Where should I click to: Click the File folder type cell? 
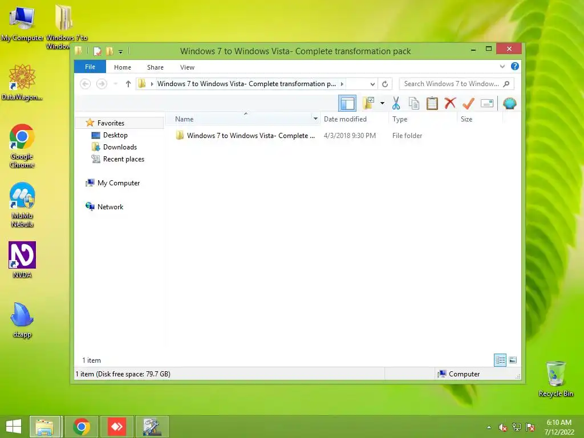pos(407,136)
